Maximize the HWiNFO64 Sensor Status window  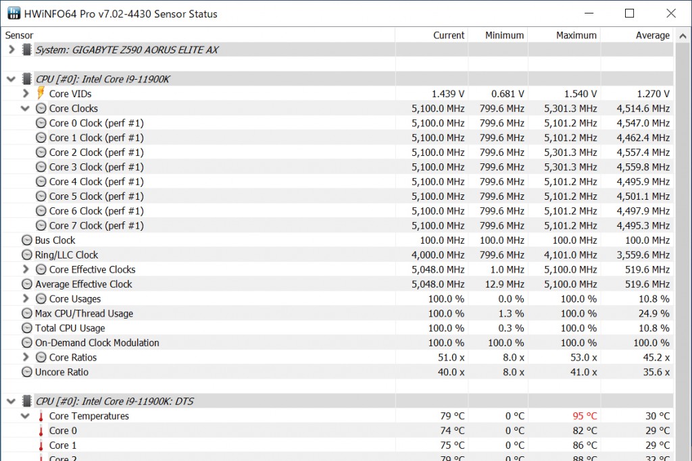(629, 13)
